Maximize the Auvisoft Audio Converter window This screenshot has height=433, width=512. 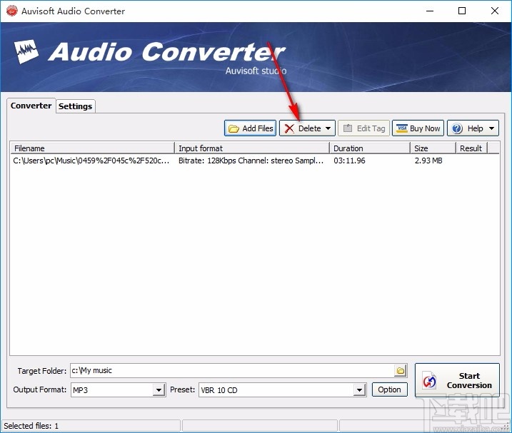click(x=462, y=11)
